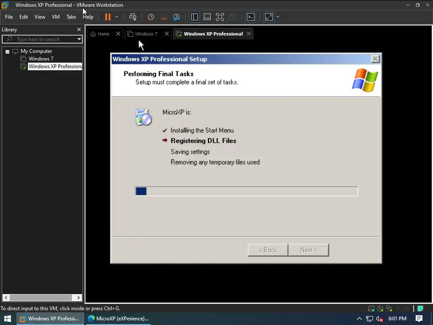Revert the VM to its previous snapshot
Viewport: 433px width, 325px height.
tap(164, 17)
